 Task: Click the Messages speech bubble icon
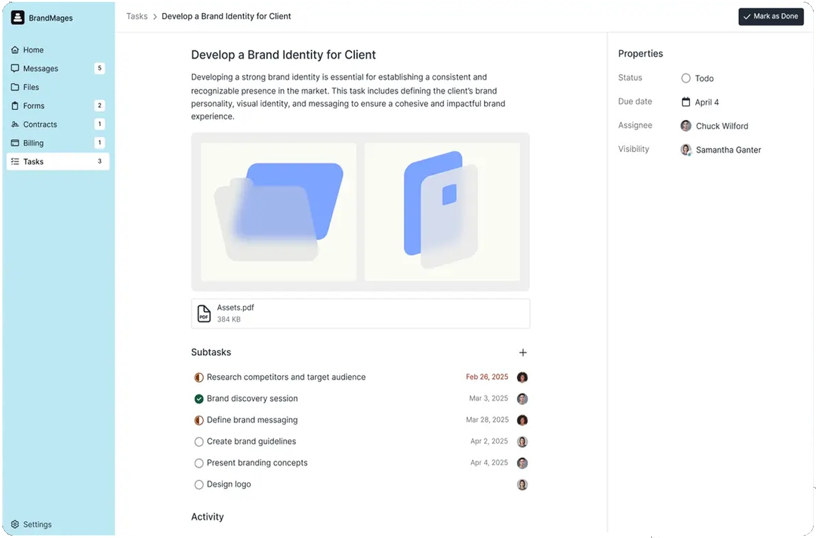pos(15,68)
